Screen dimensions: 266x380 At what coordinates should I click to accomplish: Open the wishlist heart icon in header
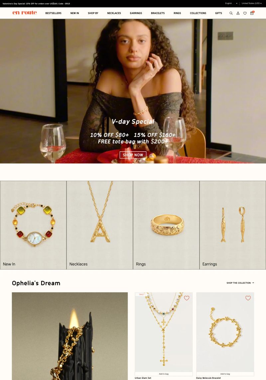coord(245,13)
